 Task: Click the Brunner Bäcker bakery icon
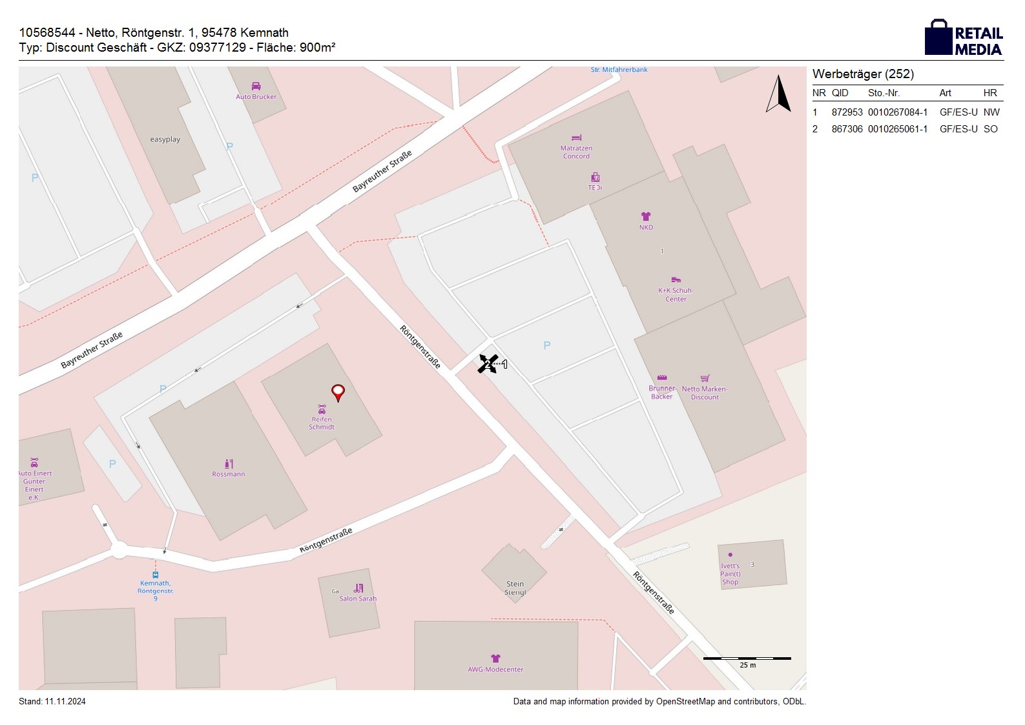661,378
